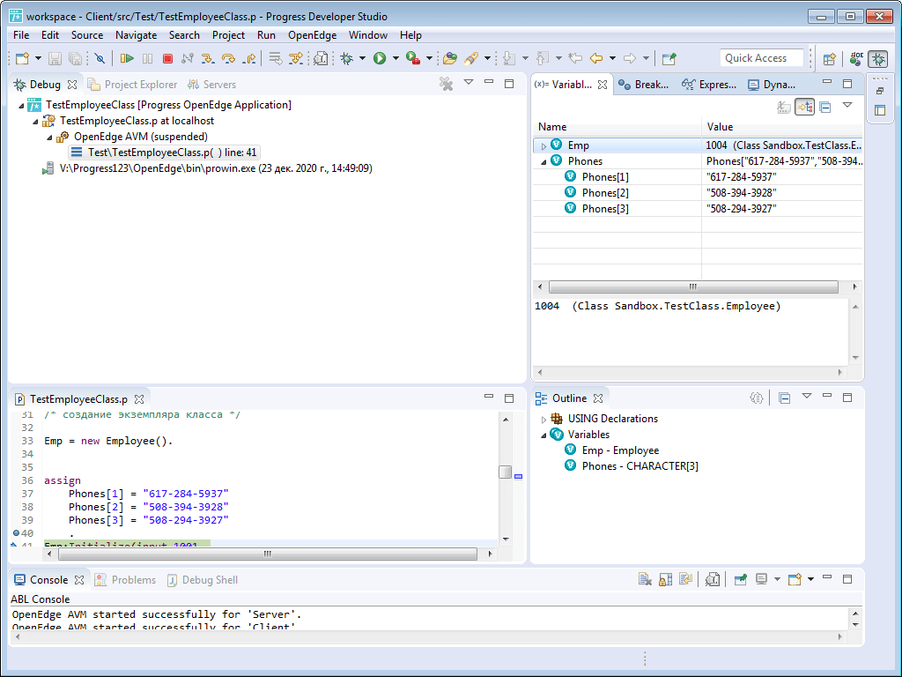Click the editor horizontal scrollbar thumb
Image resolution: width=902 pixels, height=677 pixels.
click(268, 554)
